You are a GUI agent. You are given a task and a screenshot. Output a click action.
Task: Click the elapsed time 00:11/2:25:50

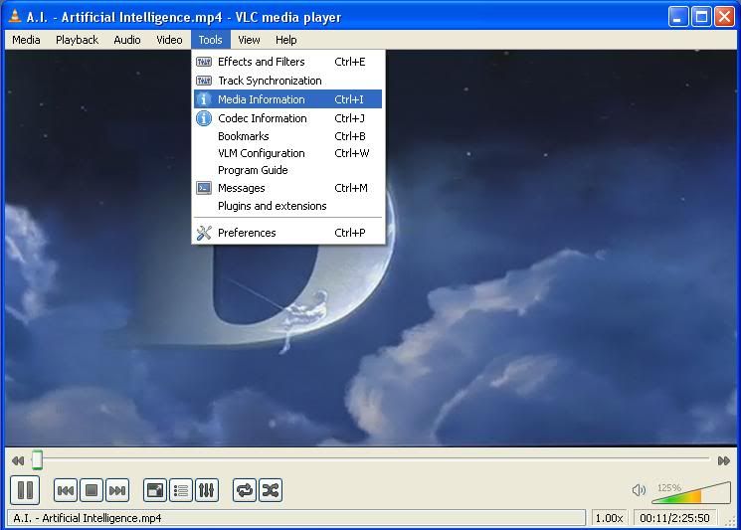coord(674,518)
